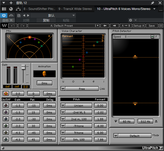164x151 pixels.
Task: Click the Waves logo icon
Action: click(4, 25)
